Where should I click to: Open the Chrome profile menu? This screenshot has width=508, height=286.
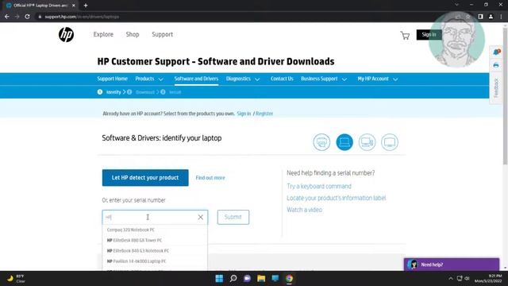pyautogui.click(x=491, y=17)
